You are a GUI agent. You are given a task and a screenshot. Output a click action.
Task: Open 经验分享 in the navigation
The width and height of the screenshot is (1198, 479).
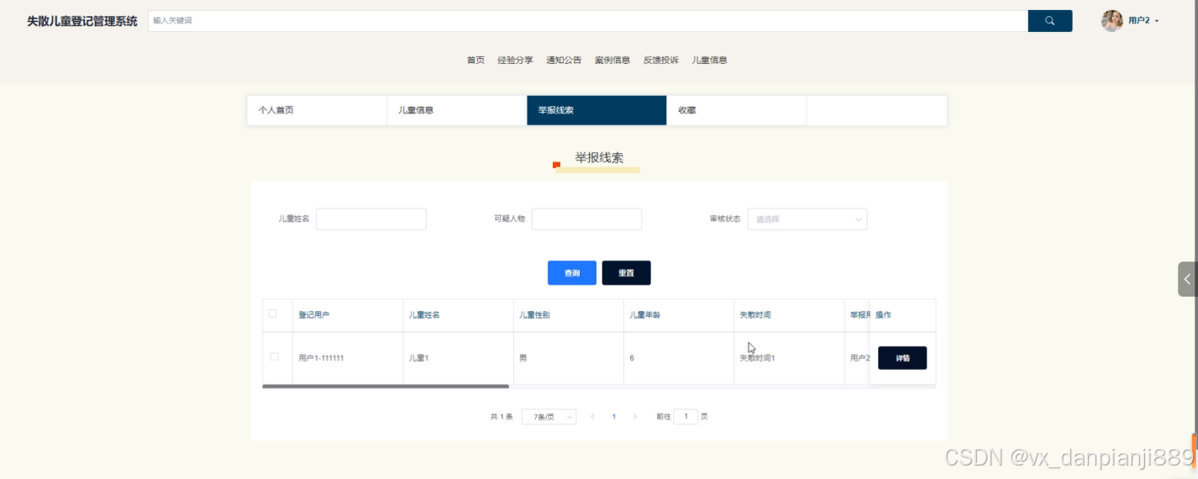(515, 61)
